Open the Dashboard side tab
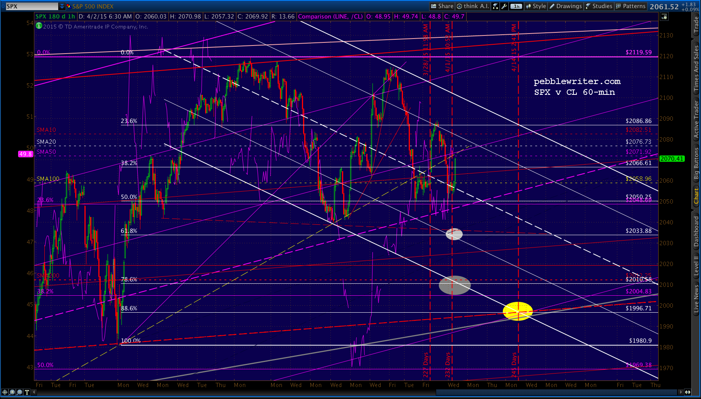701x399 pixels. (x=696, y=232)
